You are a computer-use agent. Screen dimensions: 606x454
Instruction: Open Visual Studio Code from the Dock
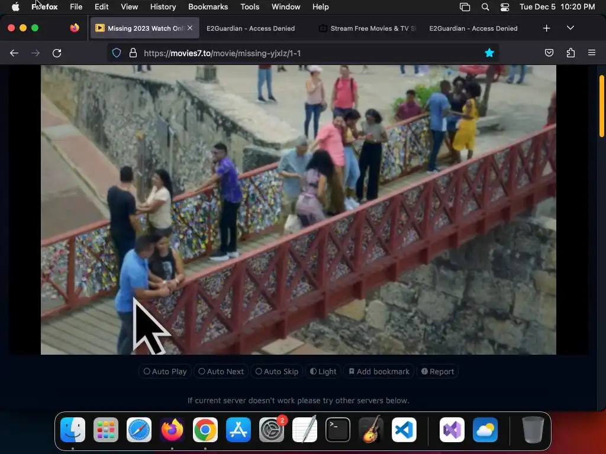point(404,430)
